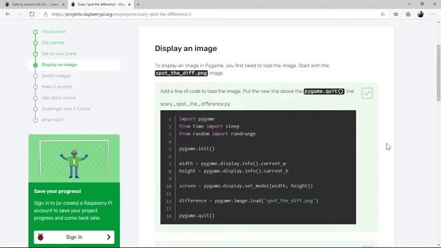441x248 pixels.
Task: Close the 'Getting started with Mu' tab
Action: [63, 5]
